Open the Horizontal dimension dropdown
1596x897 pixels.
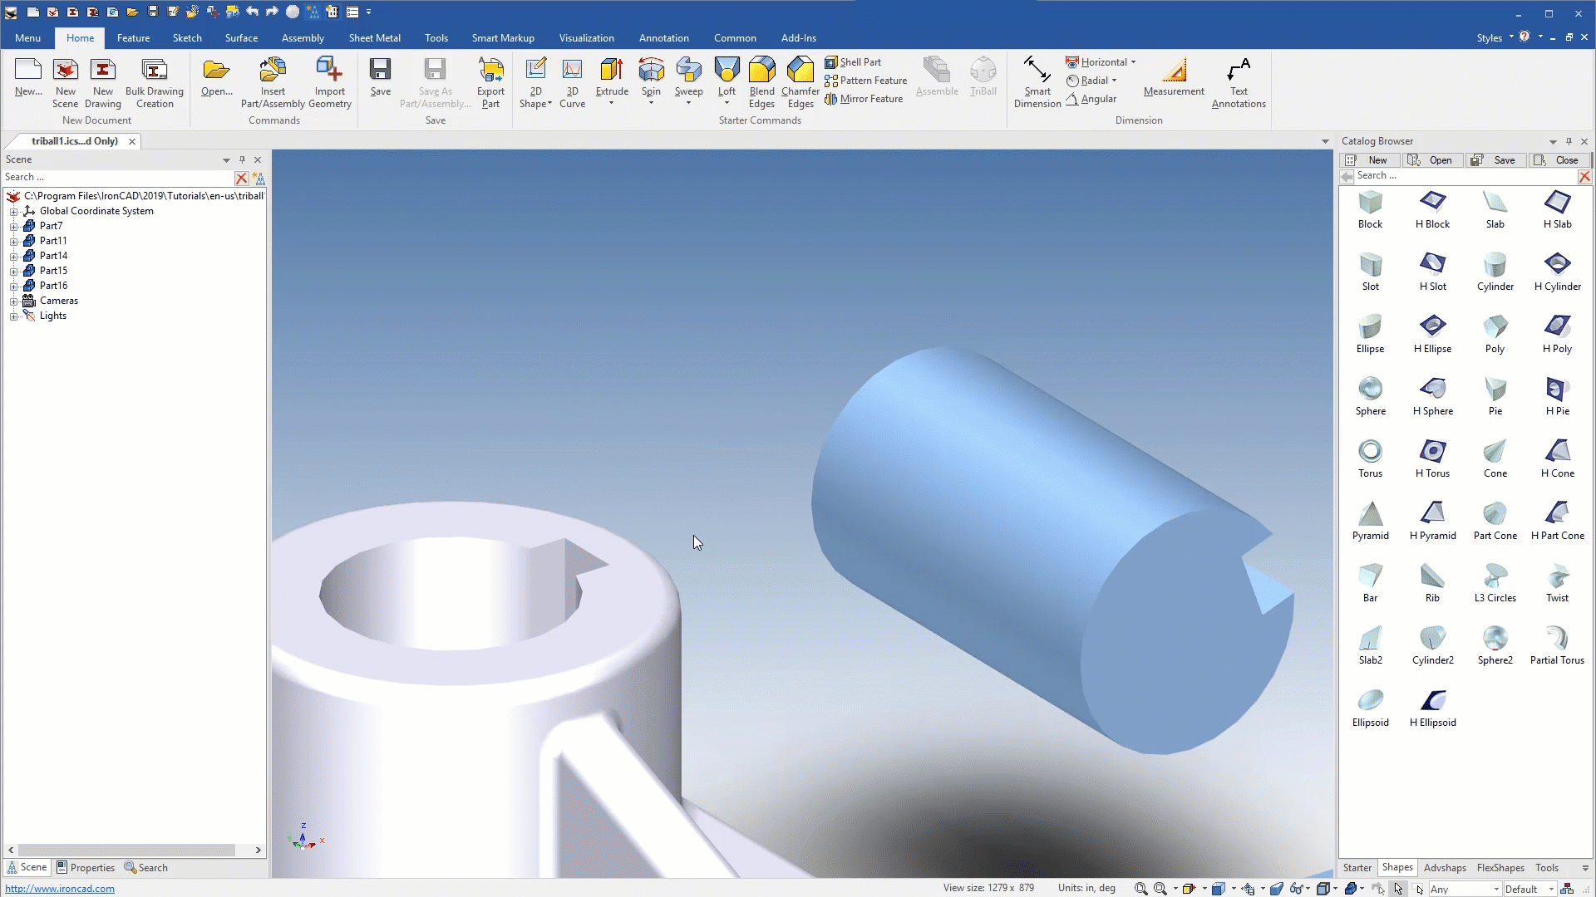[x=1133, y=62]
